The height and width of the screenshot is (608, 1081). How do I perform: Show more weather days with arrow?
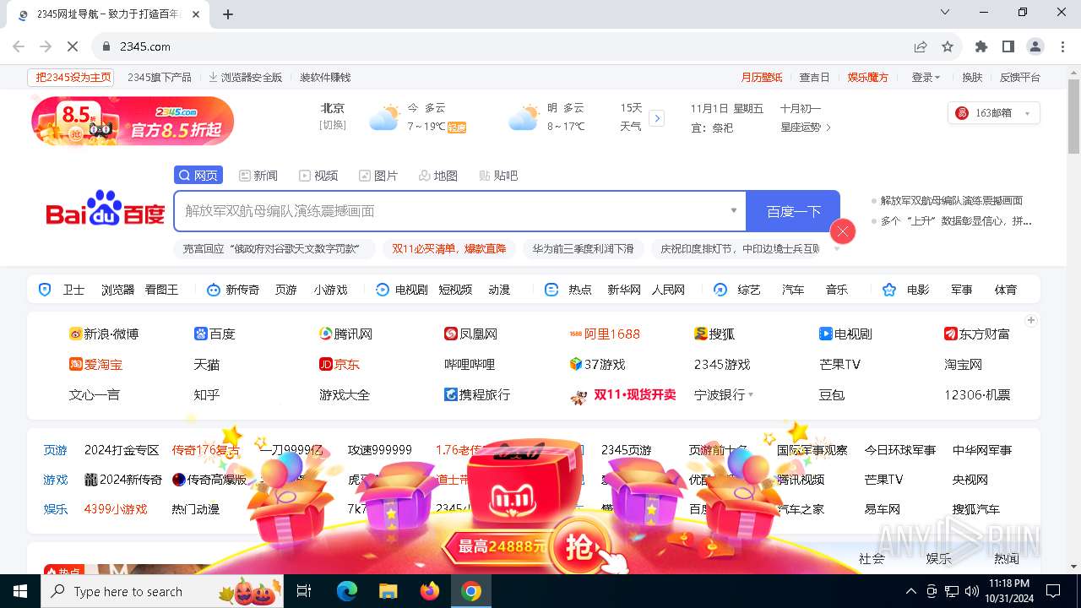coord(657,118)
